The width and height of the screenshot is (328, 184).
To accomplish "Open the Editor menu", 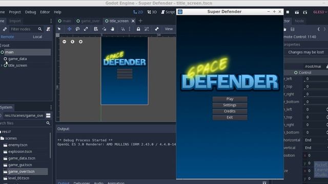I will point(45,12).
